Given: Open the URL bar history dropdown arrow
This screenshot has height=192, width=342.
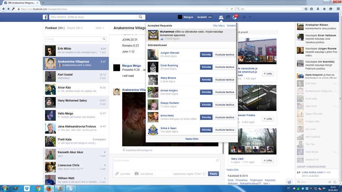Looking at the screenshot, I should pos(227,9).
